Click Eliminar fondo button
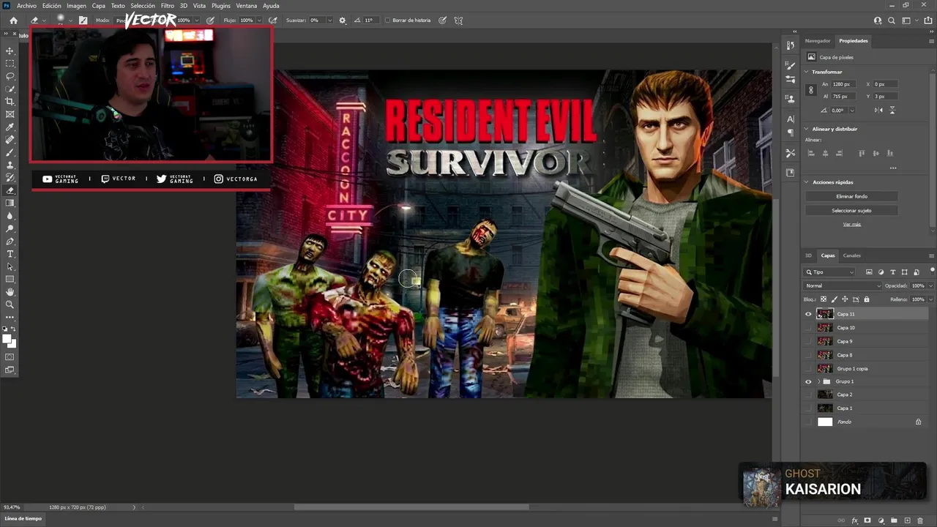 coord(851,196)
